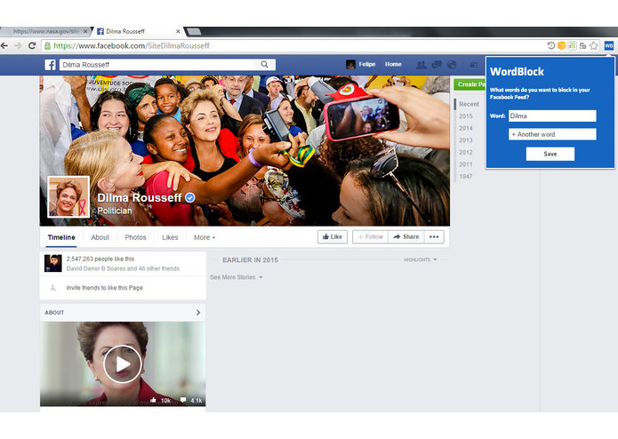Click the browser address bar
618x439 pixels.
pos(292,45)
